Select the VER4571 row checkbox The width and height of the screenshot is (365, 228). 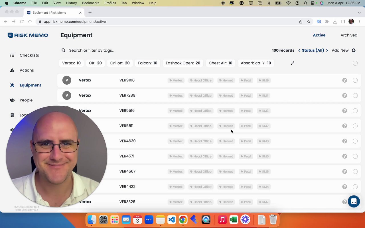tap(355, 156)
